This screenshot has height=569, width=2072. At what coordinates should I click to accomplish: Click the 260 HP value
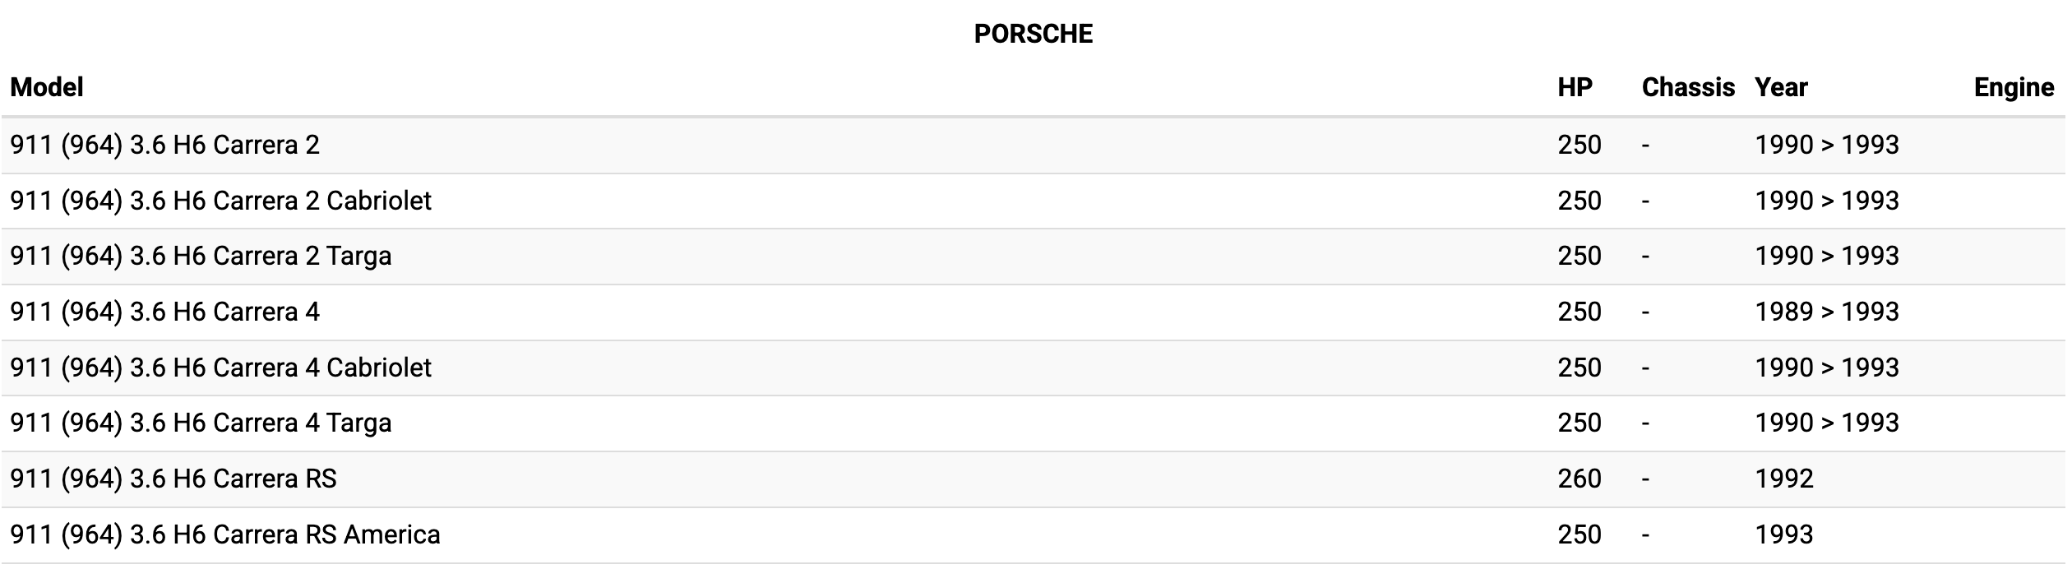(x=1579, y=479)
